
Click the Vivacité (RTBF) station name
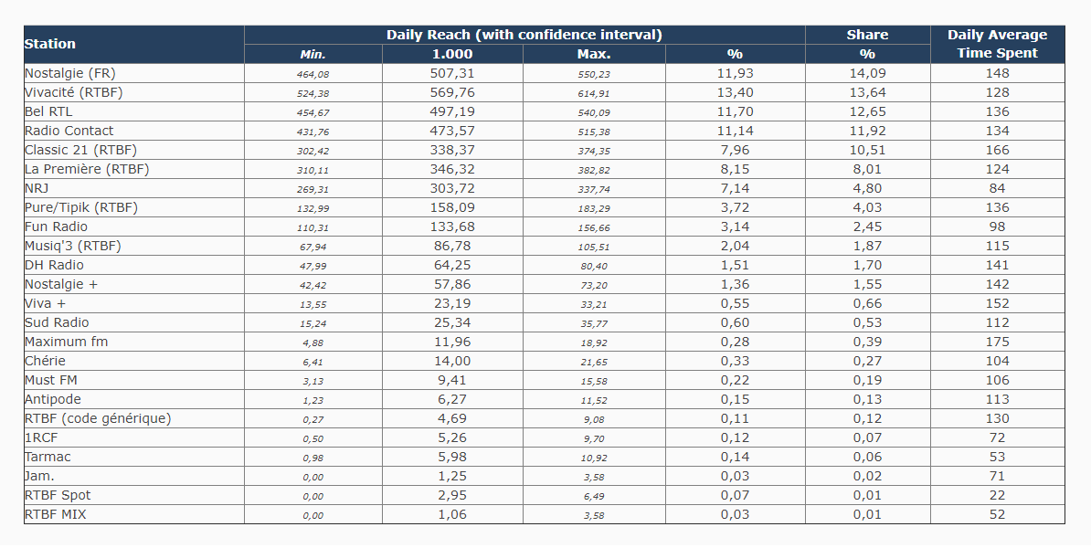pyautogui.click(x=74, y=92)
